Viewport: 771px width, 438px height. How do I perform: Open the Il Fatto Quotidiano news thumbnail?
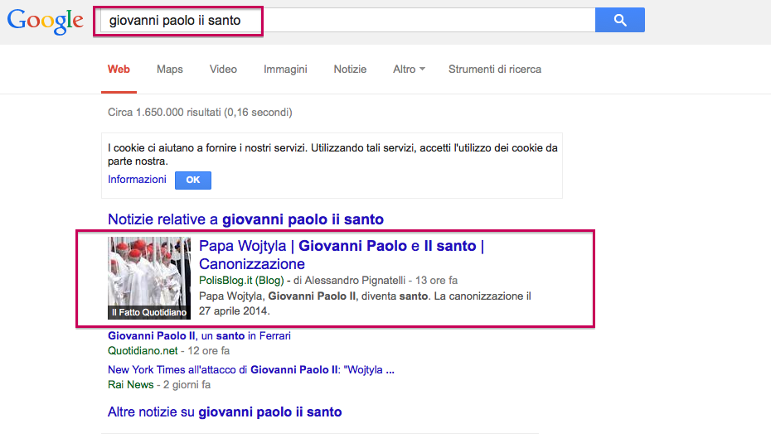click(149, 278)
